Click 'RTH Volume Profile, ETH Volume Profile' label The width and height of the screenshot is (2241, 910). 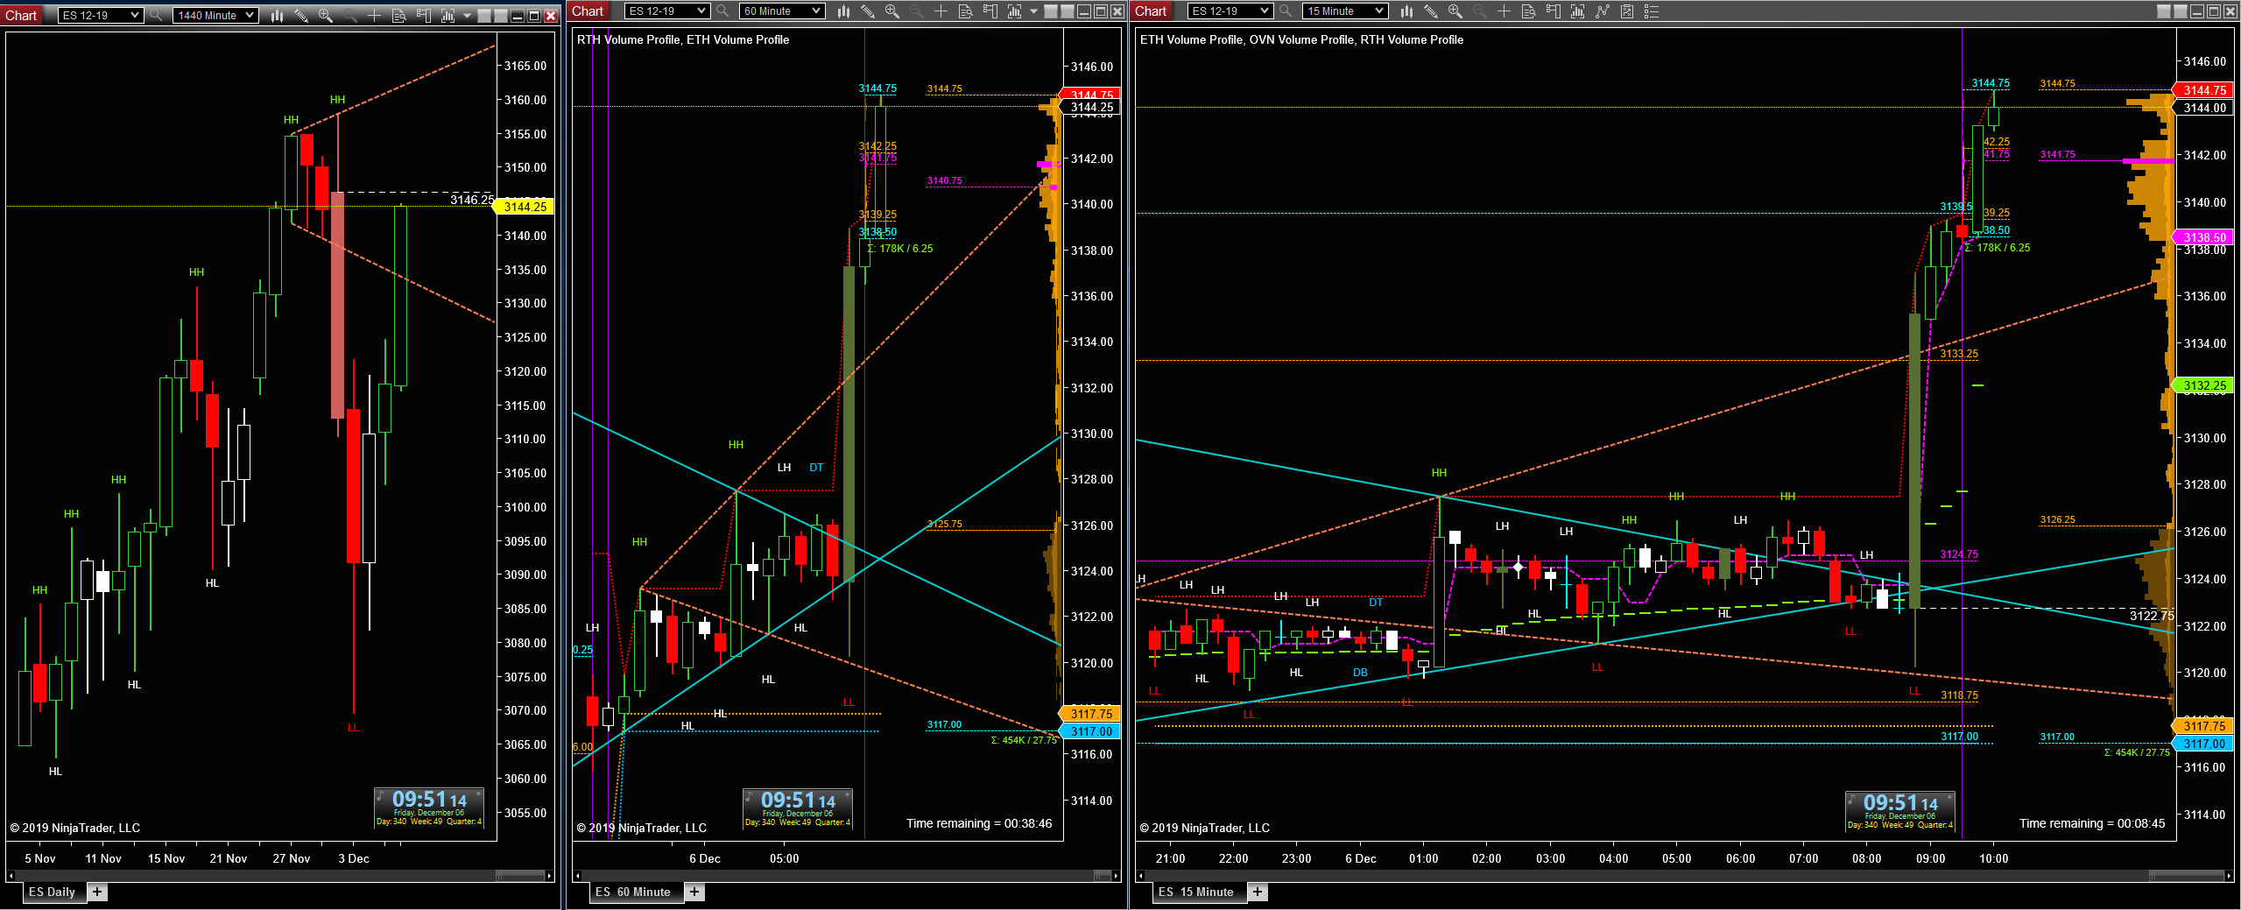click(x=683, y=39)
